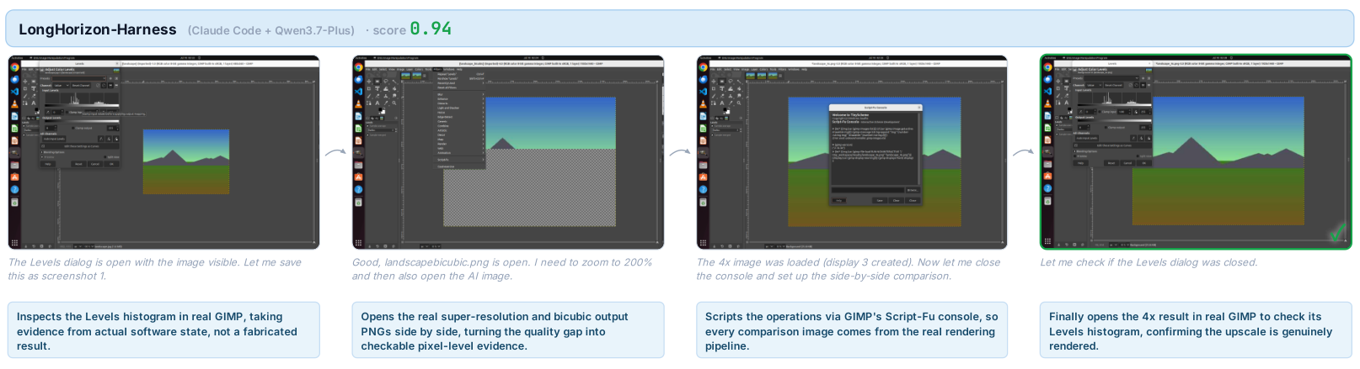Click Chrome dock icon in fourth screenshot
The height and width of the screenshot is (369, 1360).
(1048, 66)
